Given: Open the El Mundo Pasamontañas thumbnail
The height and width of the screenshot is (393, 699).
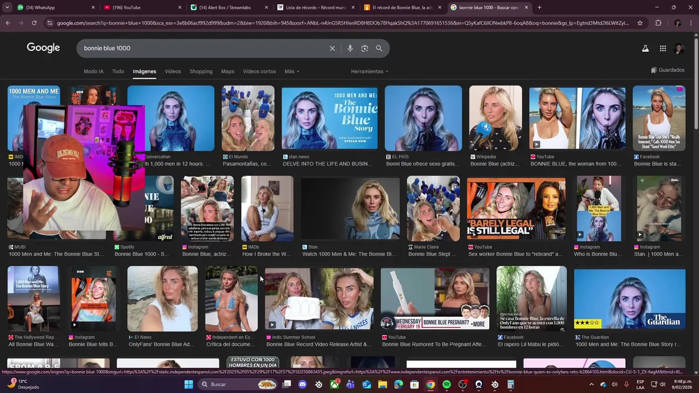Looking at the screenshot, I should pyautogui.click(x=248, y=118).
